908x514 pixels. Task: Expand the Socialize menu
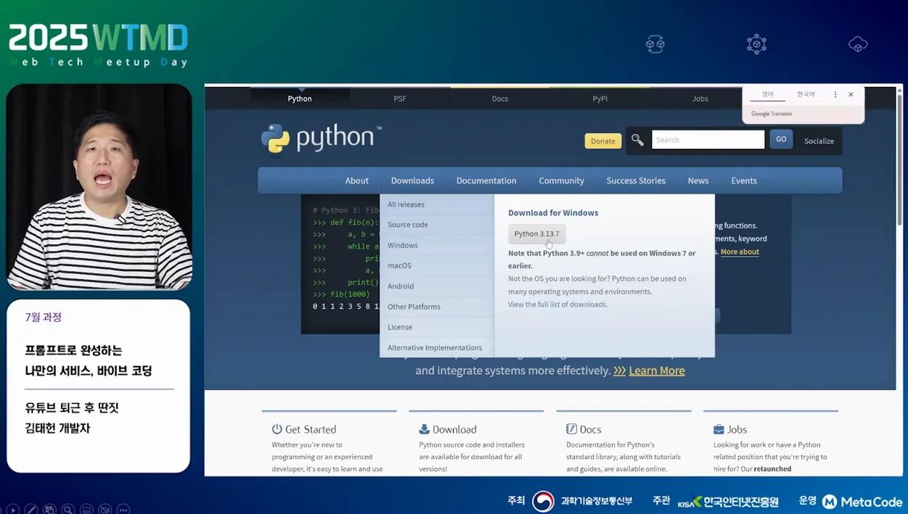(819, 141)
